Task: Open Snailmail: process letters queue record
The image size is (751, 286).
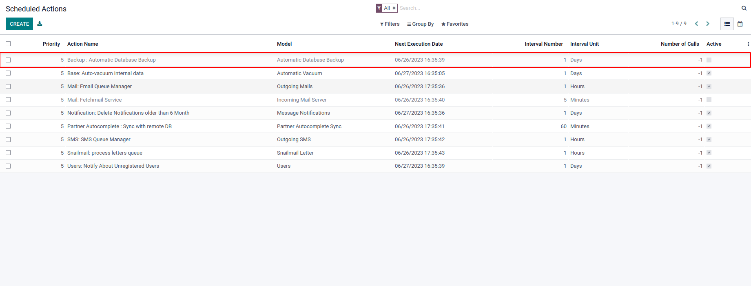Action: (x=105, y=153)
